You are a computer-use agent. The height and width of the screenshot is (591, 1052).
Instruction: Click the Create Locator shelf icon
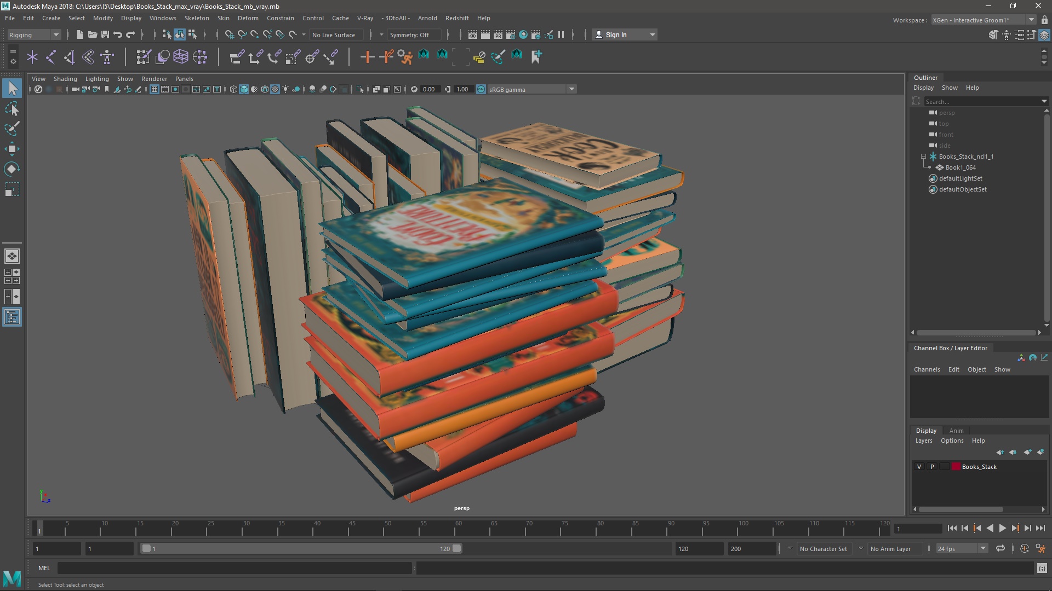click(x=32, y=56)
